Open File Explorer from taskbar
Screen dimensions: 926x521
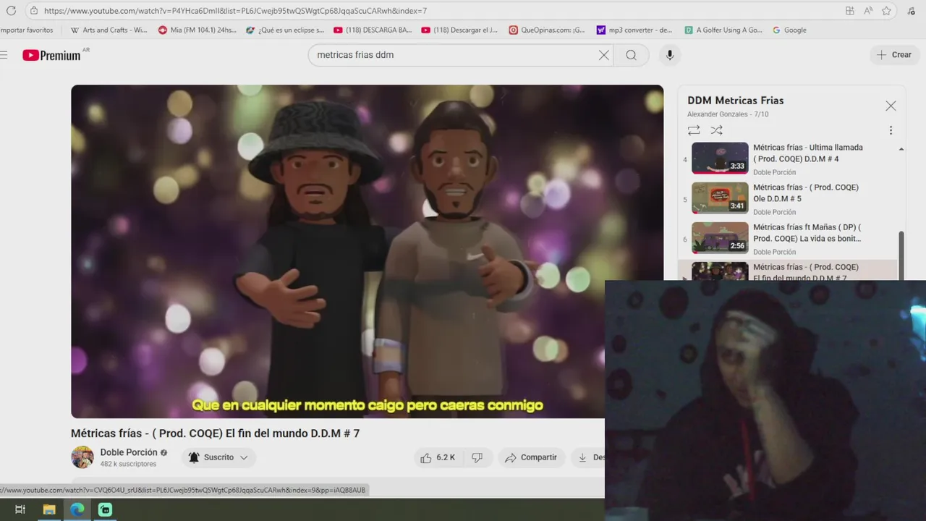coord(49,509)
